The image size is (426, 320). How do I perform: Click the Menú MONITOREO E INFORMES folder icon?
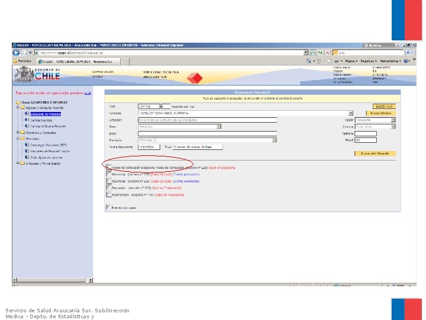pyautogui.click(x=18, y=103)
